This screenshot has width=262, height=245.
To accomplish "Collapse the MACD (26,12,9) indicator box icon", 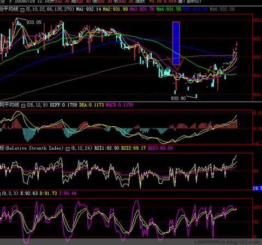I will tap(23, 106).
